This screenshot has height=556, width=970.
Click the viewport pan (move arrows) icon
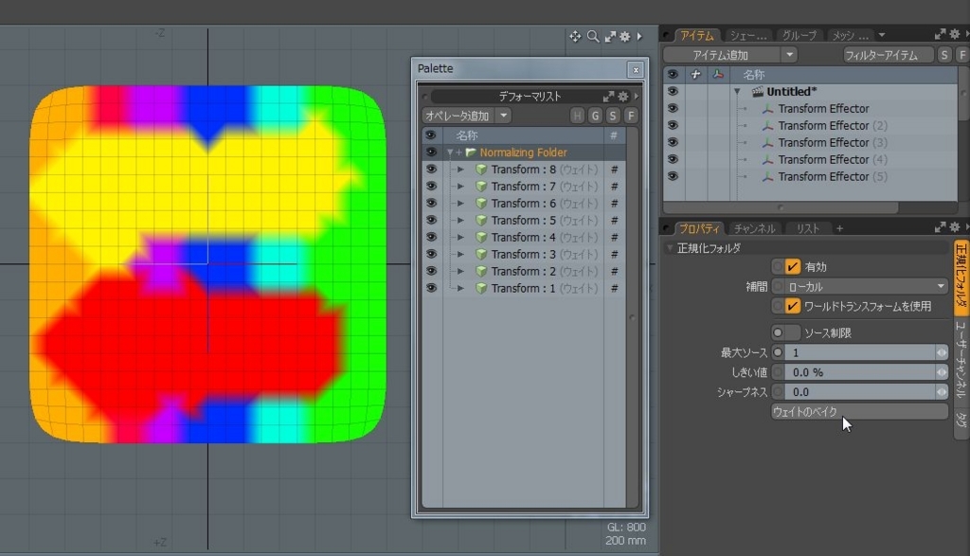[575, 37]
